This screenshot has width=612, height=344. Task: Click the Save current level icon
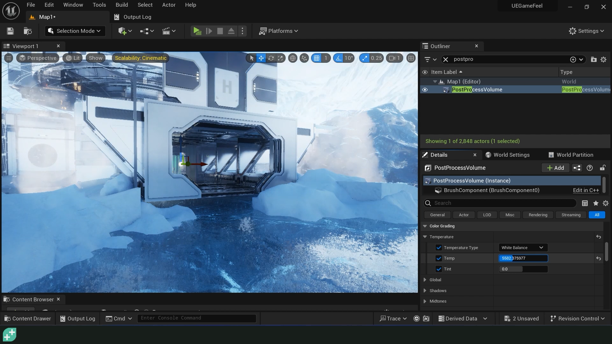pyautogui.click(x=10, y=31)
